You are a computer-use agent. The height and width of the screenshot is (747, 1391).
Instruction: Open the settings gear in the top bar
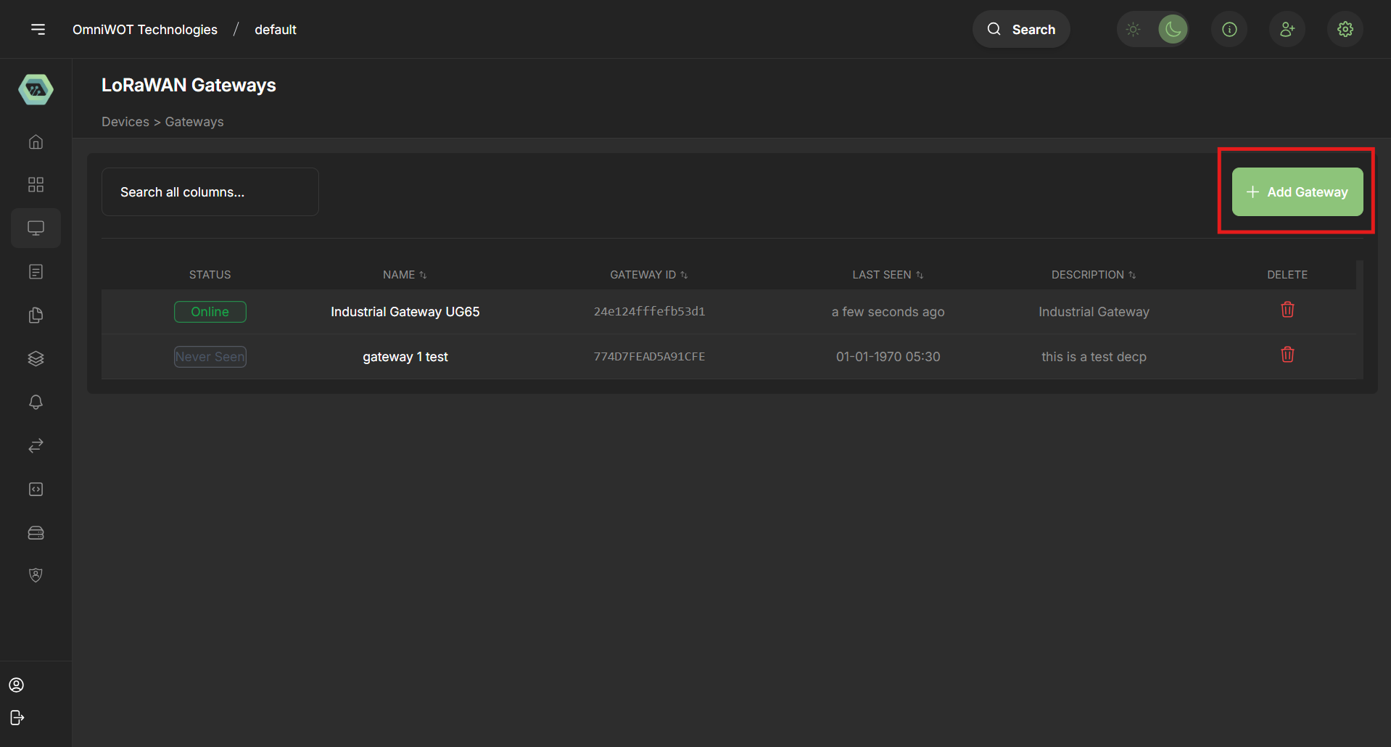pyautogui.click(x=1344, y=29)
